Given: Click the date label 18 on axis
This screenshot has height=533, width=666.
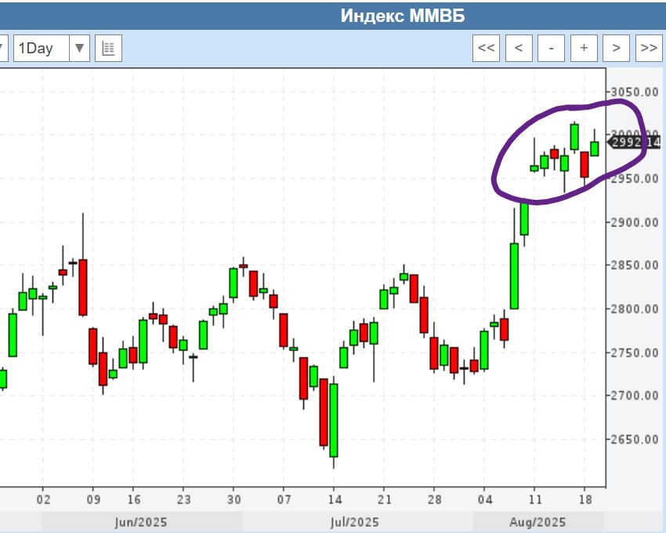Looking at the screenshot, I should coord(585,499).
